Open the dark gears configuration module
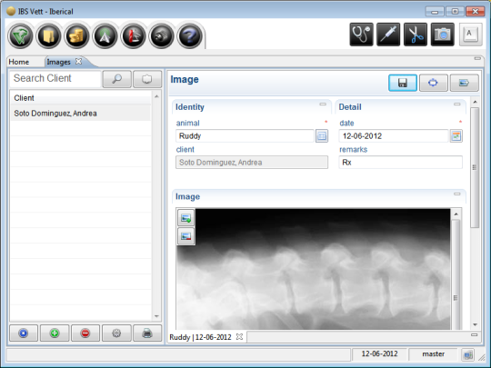This screenshot has height=368, width=491. click(x=161, y=36)
